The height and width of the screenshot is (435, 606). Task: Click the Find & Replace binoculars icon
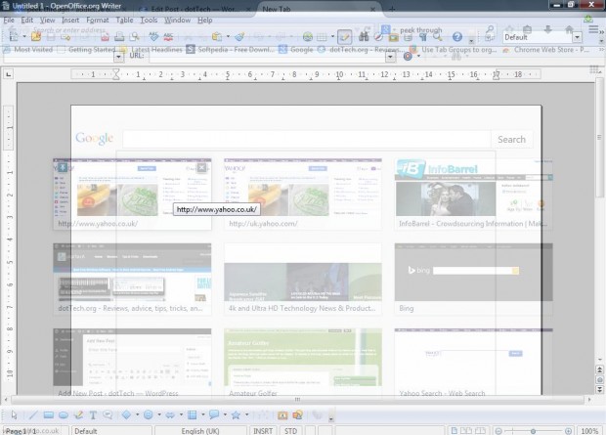coord(364,37)
